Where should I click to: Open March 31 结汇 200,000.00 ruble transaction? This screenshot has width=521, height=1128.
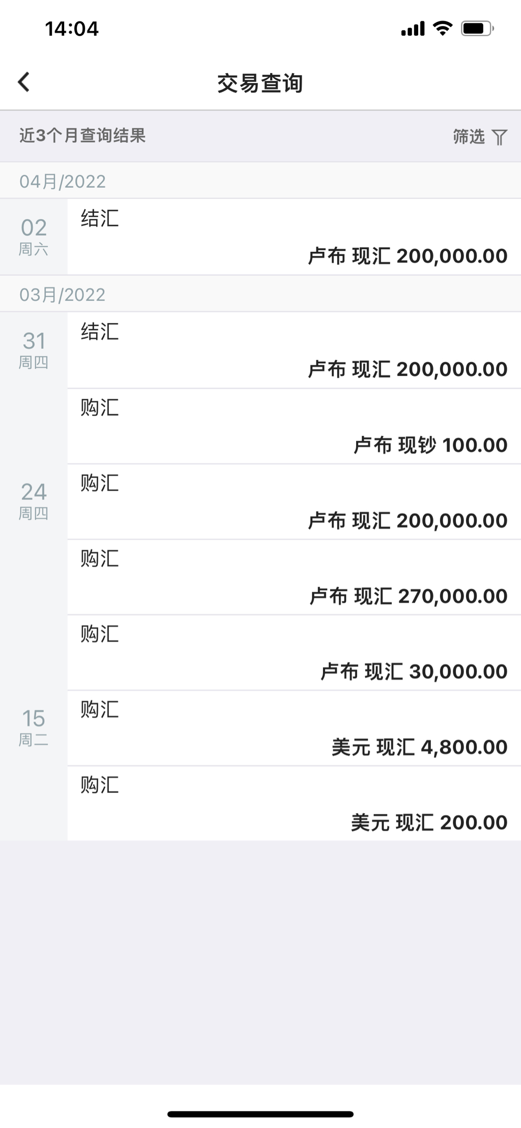click(294, 350)
